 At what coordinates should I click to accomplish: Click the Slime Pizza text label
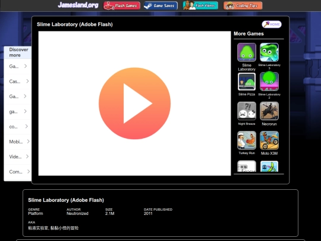tap(247, 94)
